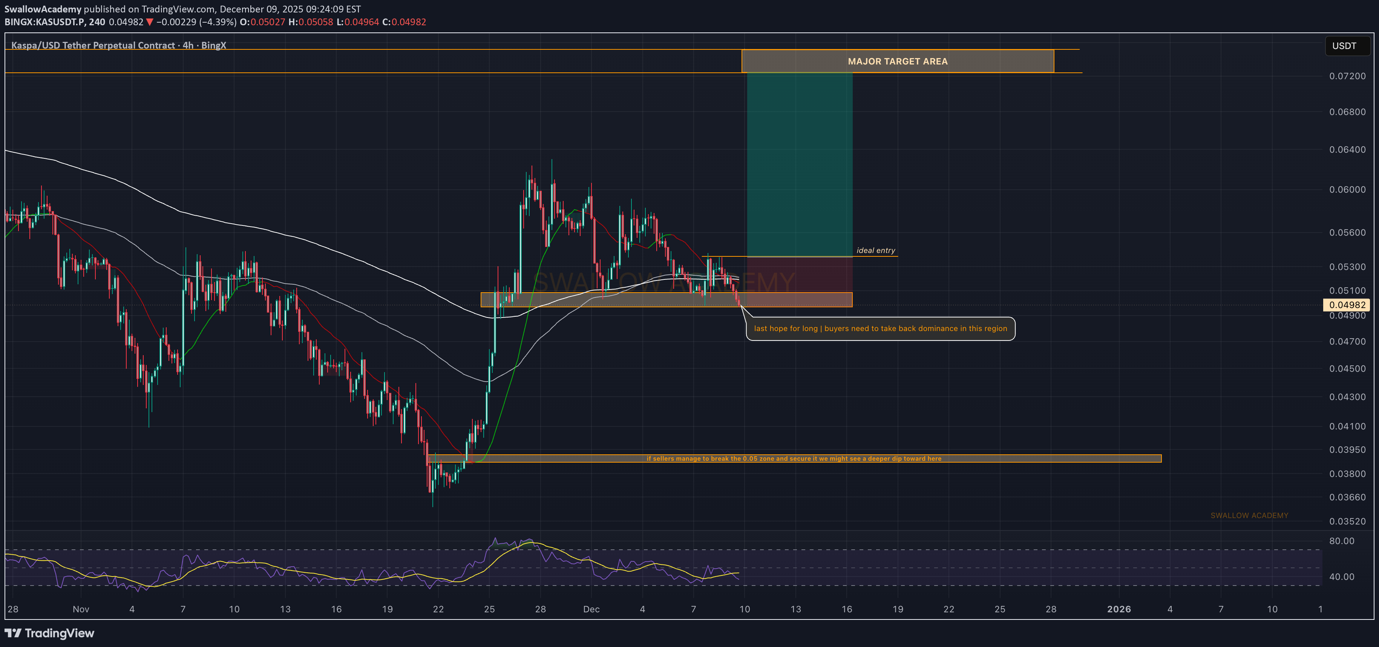The image size is (1379, 647).
Task: Click the 2026 label on time axis
Action: pos(1118,609)
